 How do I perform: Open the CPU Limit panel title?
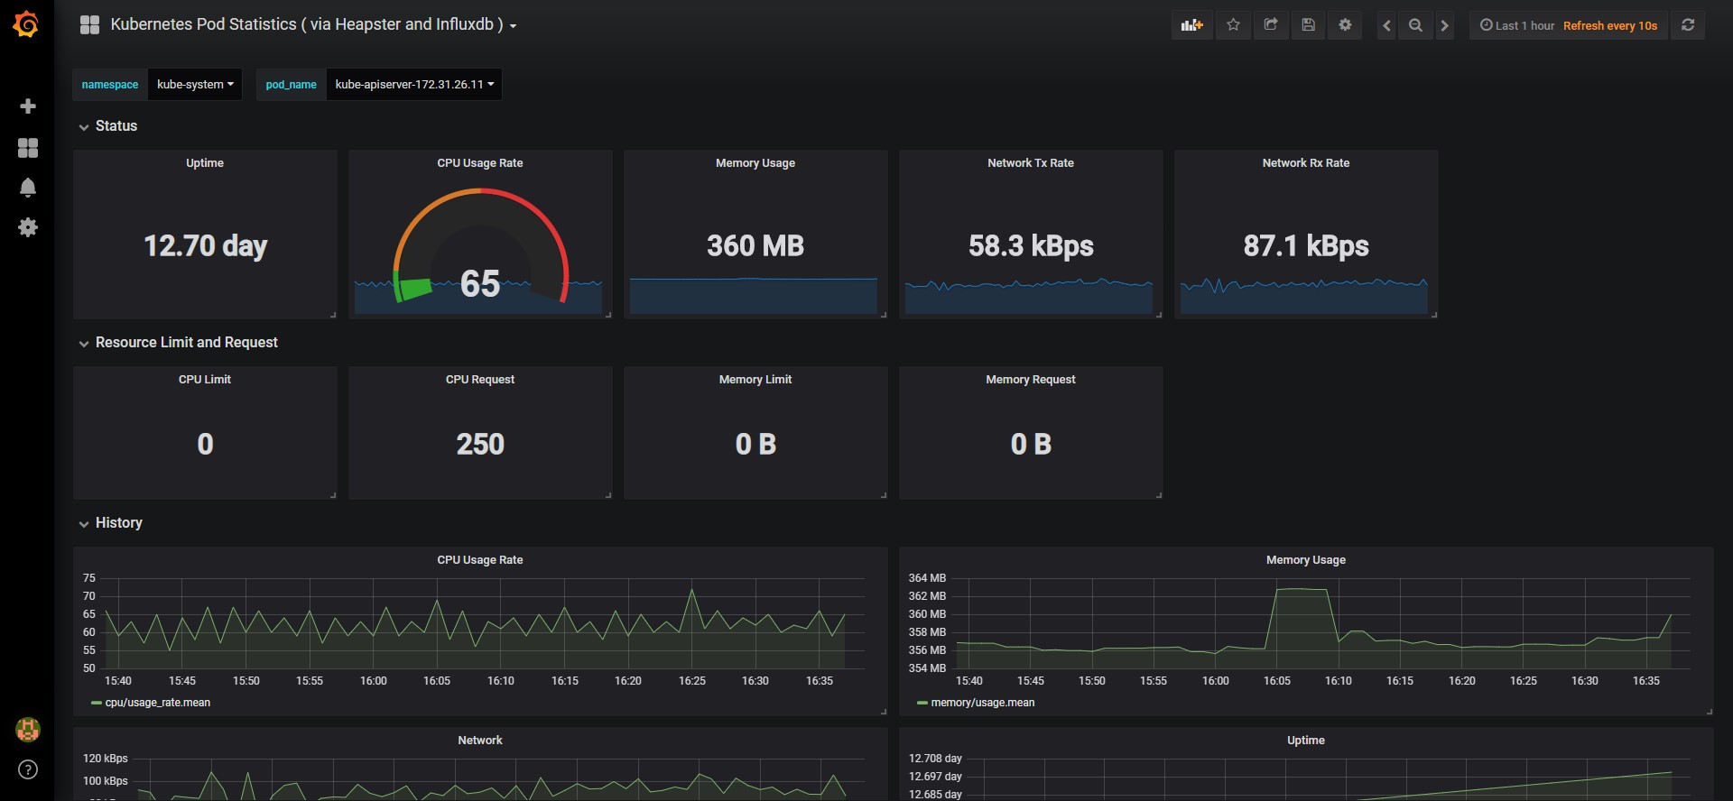205,380
